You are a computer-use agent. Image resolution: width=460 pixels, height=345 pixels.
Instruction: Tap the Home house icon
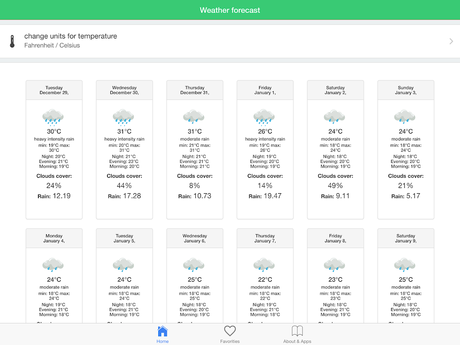coord(163,331)
